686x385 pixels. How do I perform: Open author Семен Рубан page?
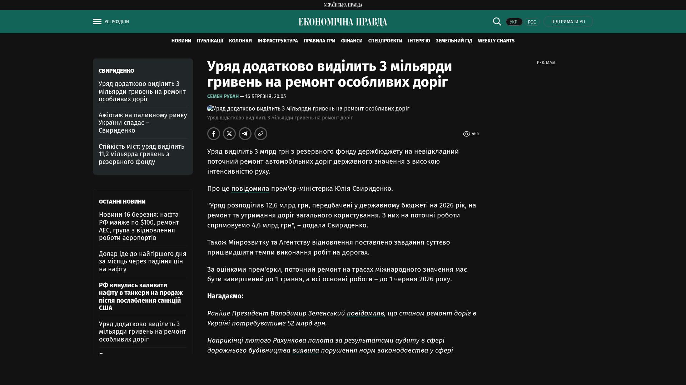(x=223, y=97)
